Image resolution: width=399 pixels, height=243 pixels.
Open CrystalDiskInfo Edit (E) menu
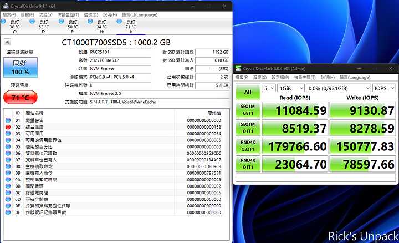click(28, 15)
